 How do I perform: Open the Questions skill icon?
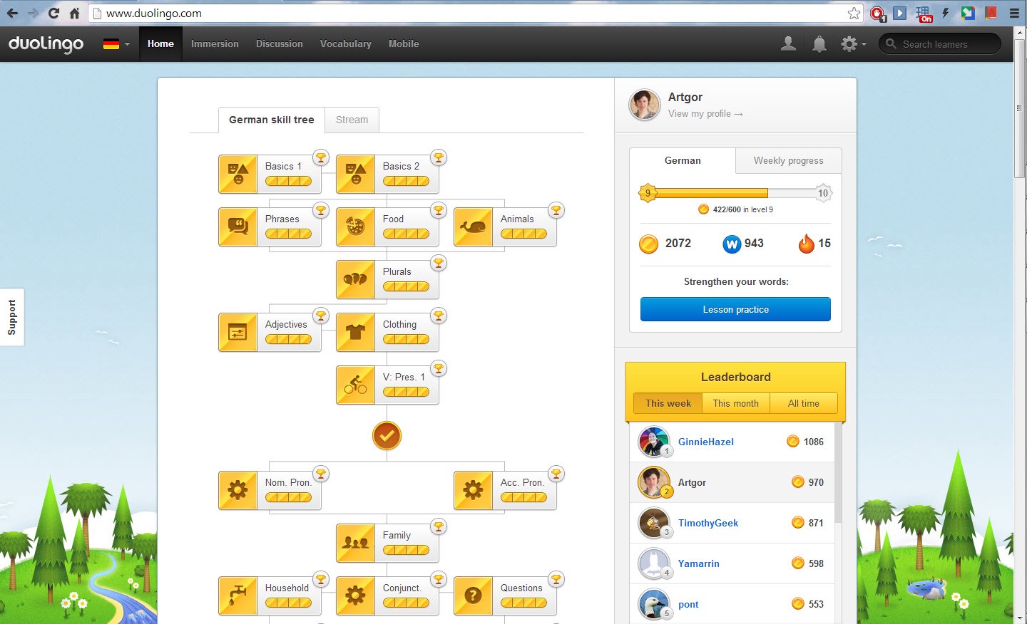(473, 596)
